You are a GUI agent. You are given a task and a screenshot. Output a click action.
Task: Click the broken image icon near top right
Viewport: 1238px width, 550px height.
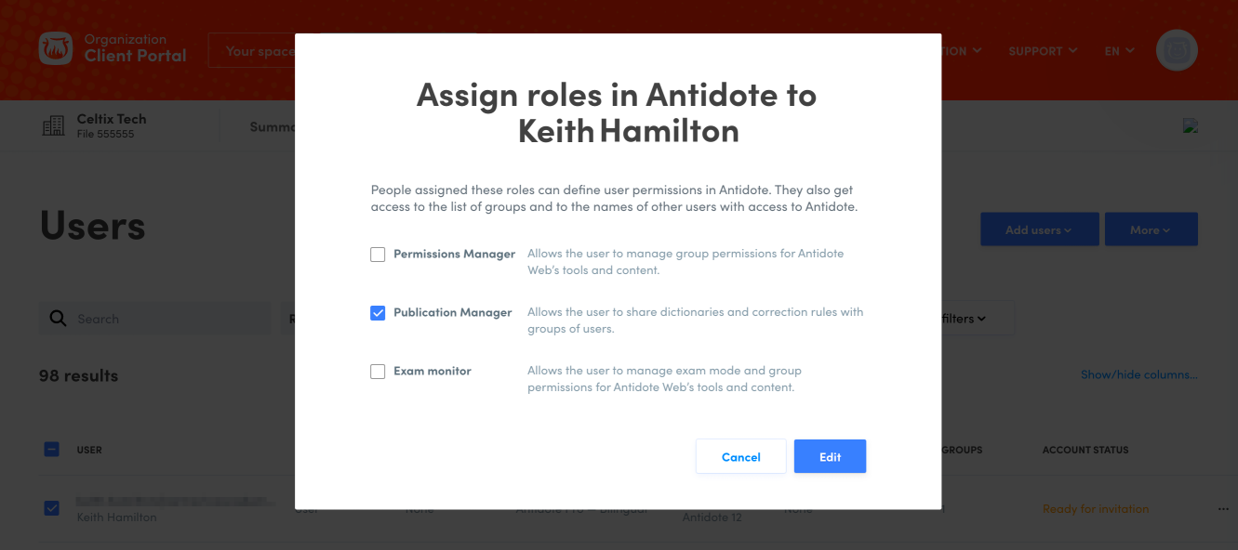(x=1190, y=126)
